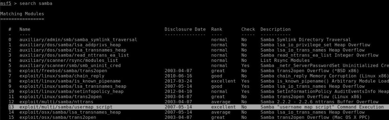Click the 'Name' column header
The width and height of the screenshot is (389, 120).
tap(25, 29)
